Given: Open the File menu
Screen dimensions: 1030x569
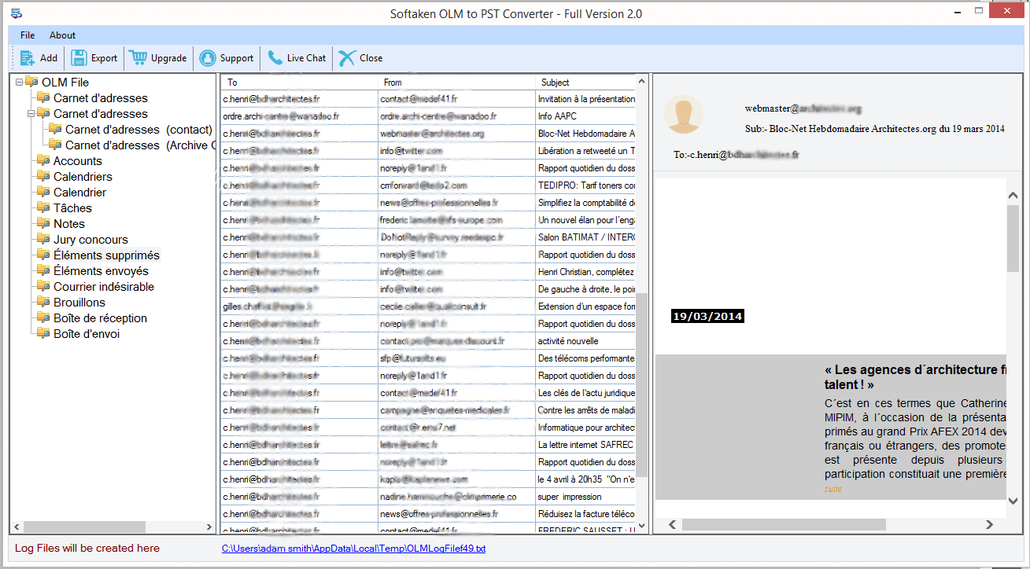Looking at the screenshot, I should [28, 35].
